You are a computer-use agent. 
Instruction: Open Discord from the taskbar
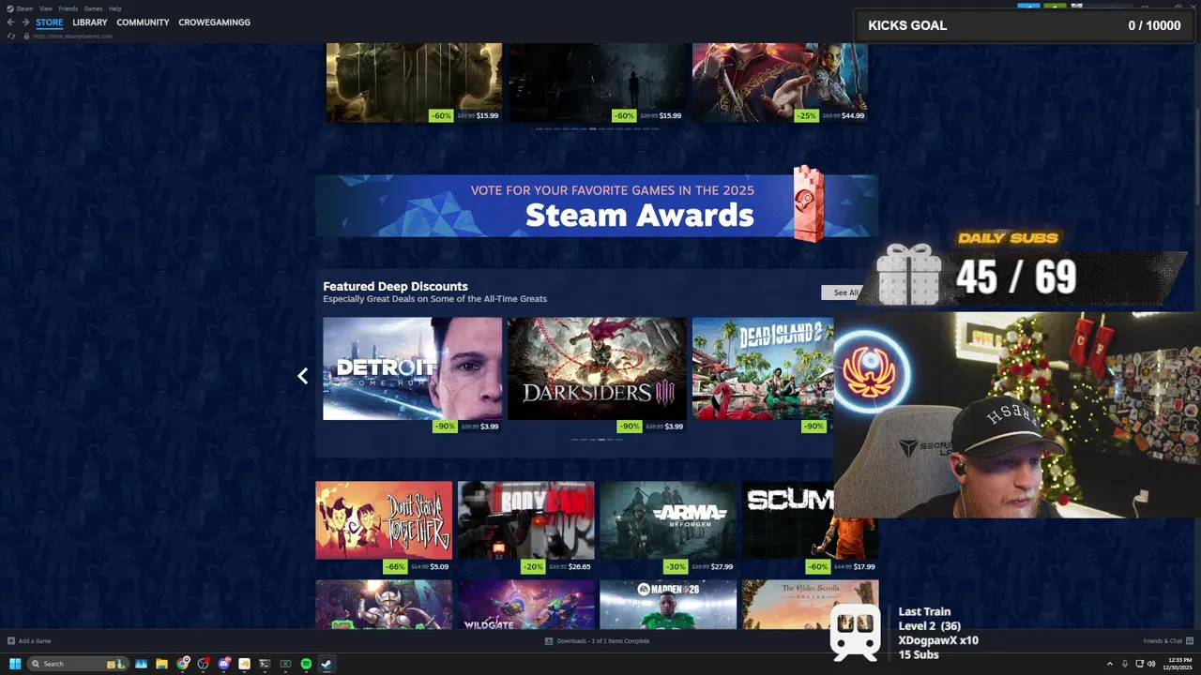tap(223, 664)
